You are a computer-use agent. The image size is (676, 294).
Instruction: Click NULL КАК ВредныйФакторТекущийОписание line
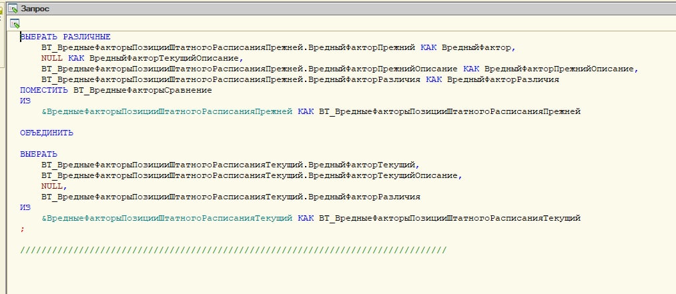(x=143, y=59)
